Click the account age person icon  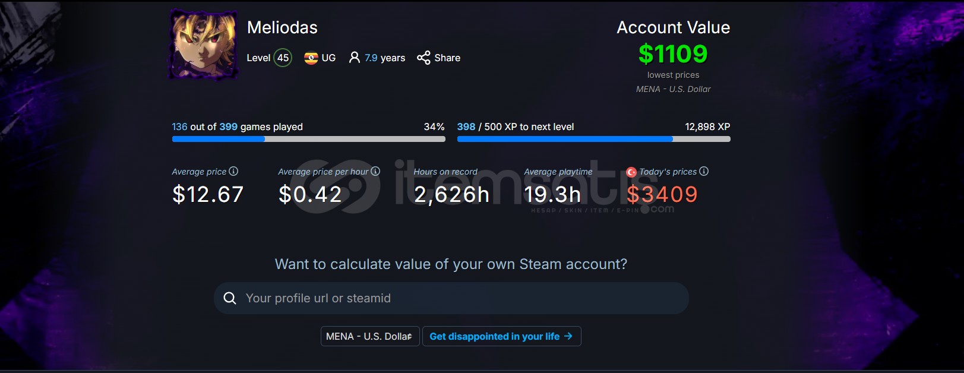coord(355,58)
